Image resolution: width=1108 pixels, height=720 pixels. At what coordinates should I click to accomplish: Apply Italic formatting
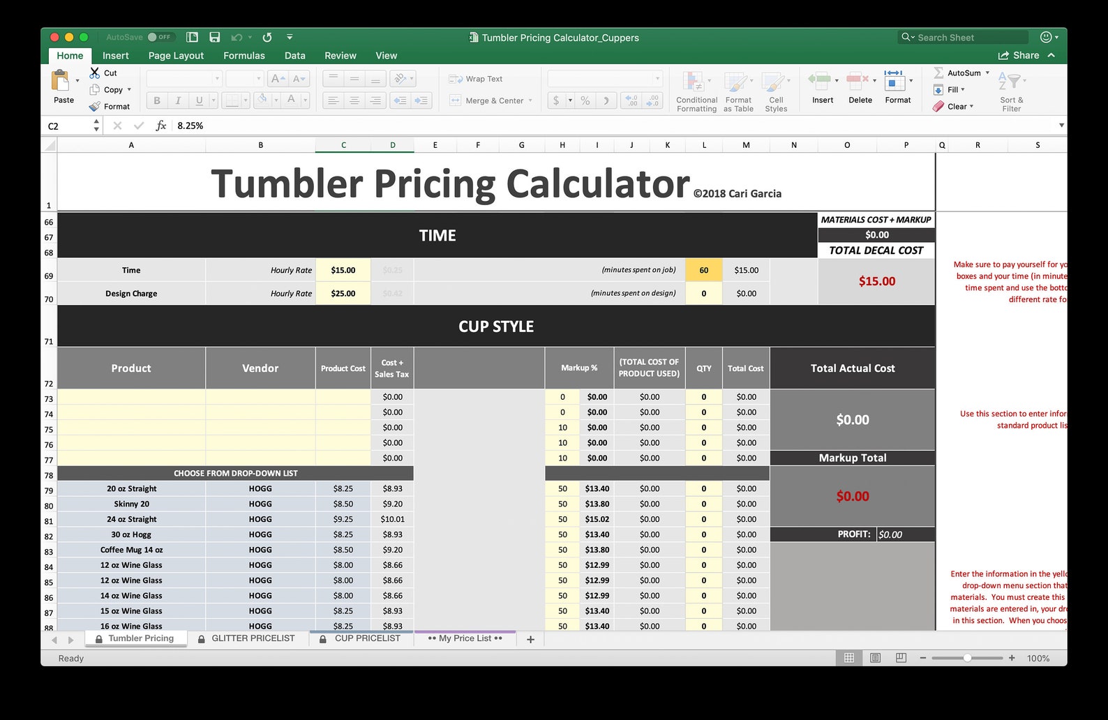(x=178, y=100)
